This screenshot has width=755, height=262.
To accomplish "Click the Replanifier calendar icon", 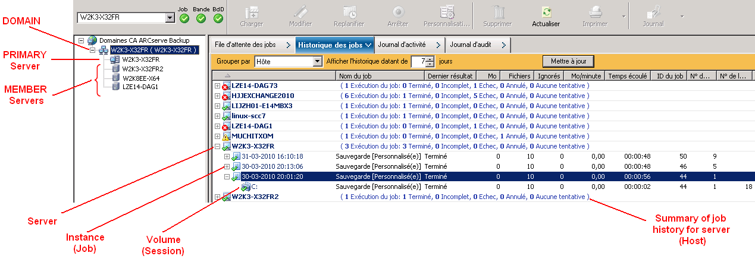I will click(x=349, y=11).
